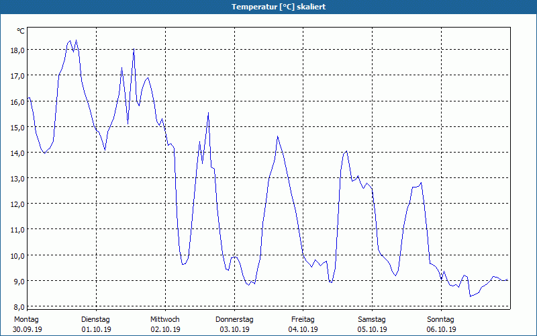Image resolution: width=537 pixels, height=336 pixels.
Task: Click the date 05.10.19
Action: point(373,329)
